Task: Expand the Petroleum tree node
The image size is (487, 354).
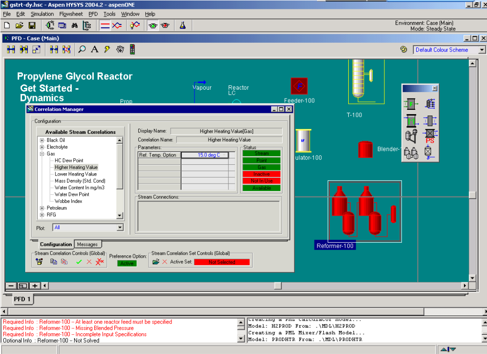Action: coord(42,208)
